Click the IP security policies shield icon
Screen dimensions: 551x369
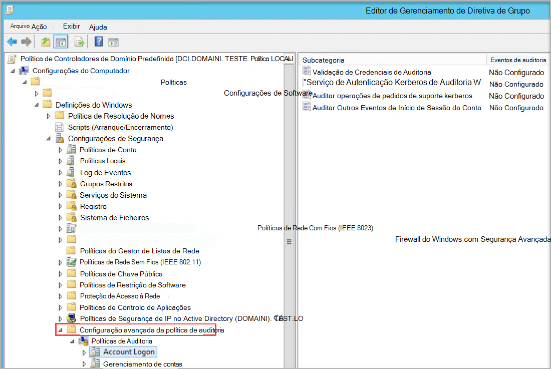(72, 318)
